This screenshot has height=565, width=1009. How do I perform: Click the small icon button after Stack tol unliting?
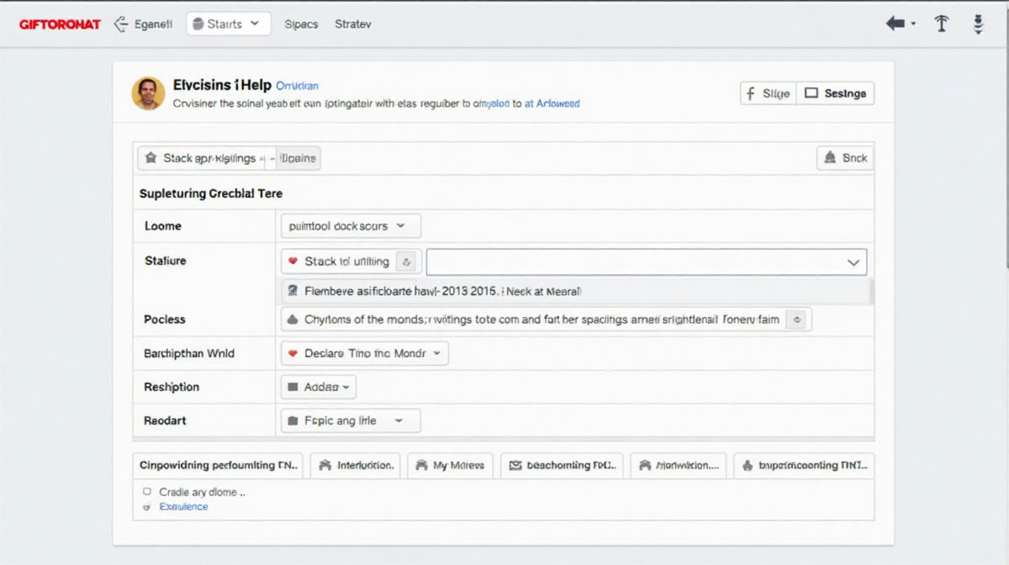click(407, 261)
